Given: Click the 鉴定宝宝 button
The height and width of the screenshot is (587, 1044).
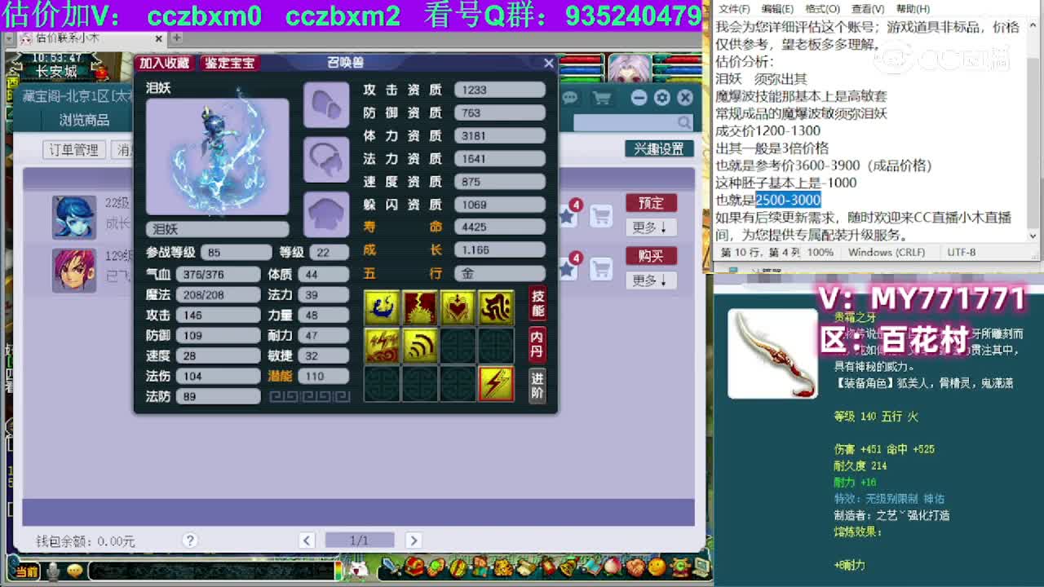Looking at the screenshot, I should click(229, 63).
